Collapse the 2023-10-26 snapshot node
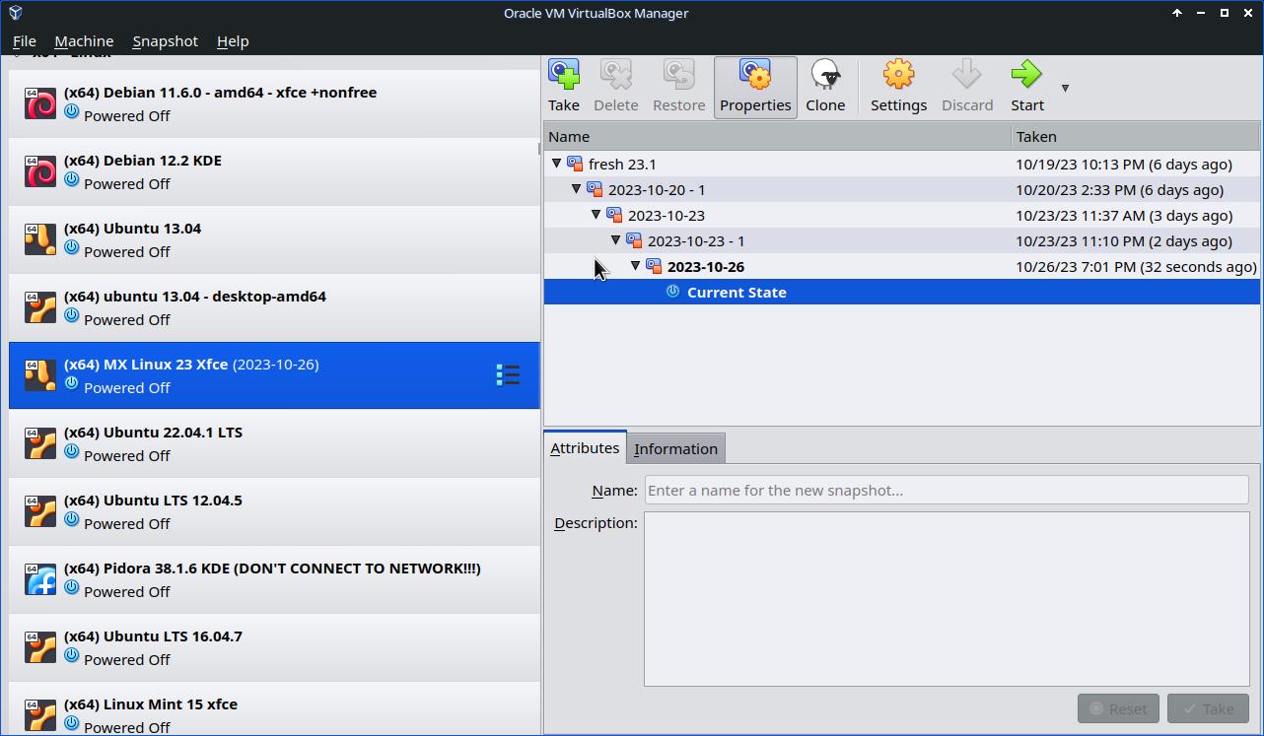This screenshot has width=1264, height=736. 635,266
